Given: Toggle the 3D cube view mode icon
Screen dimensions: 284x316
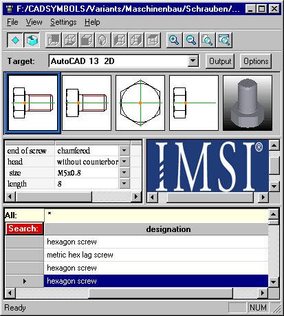Looking at the screenshot, I should pos(32,41).
